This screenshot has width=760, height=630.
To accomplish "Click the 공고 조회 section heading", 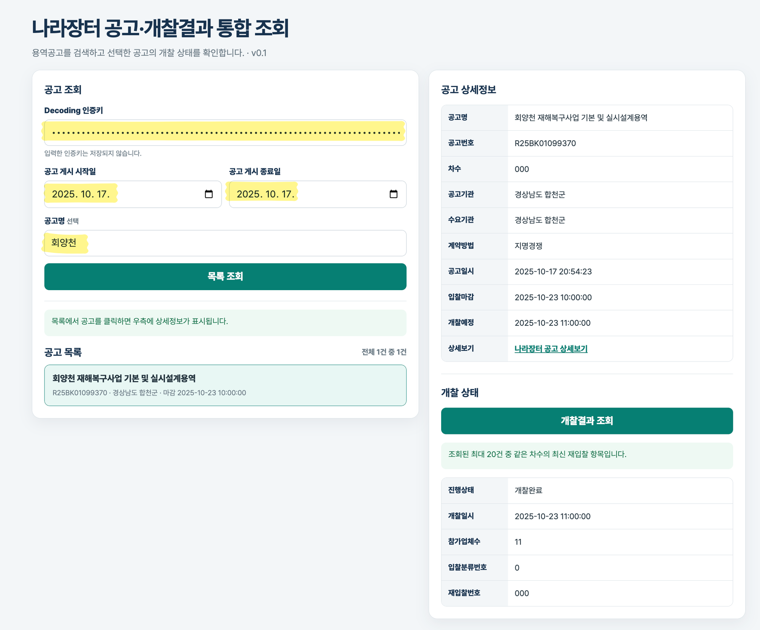I will tap(63, 90).
